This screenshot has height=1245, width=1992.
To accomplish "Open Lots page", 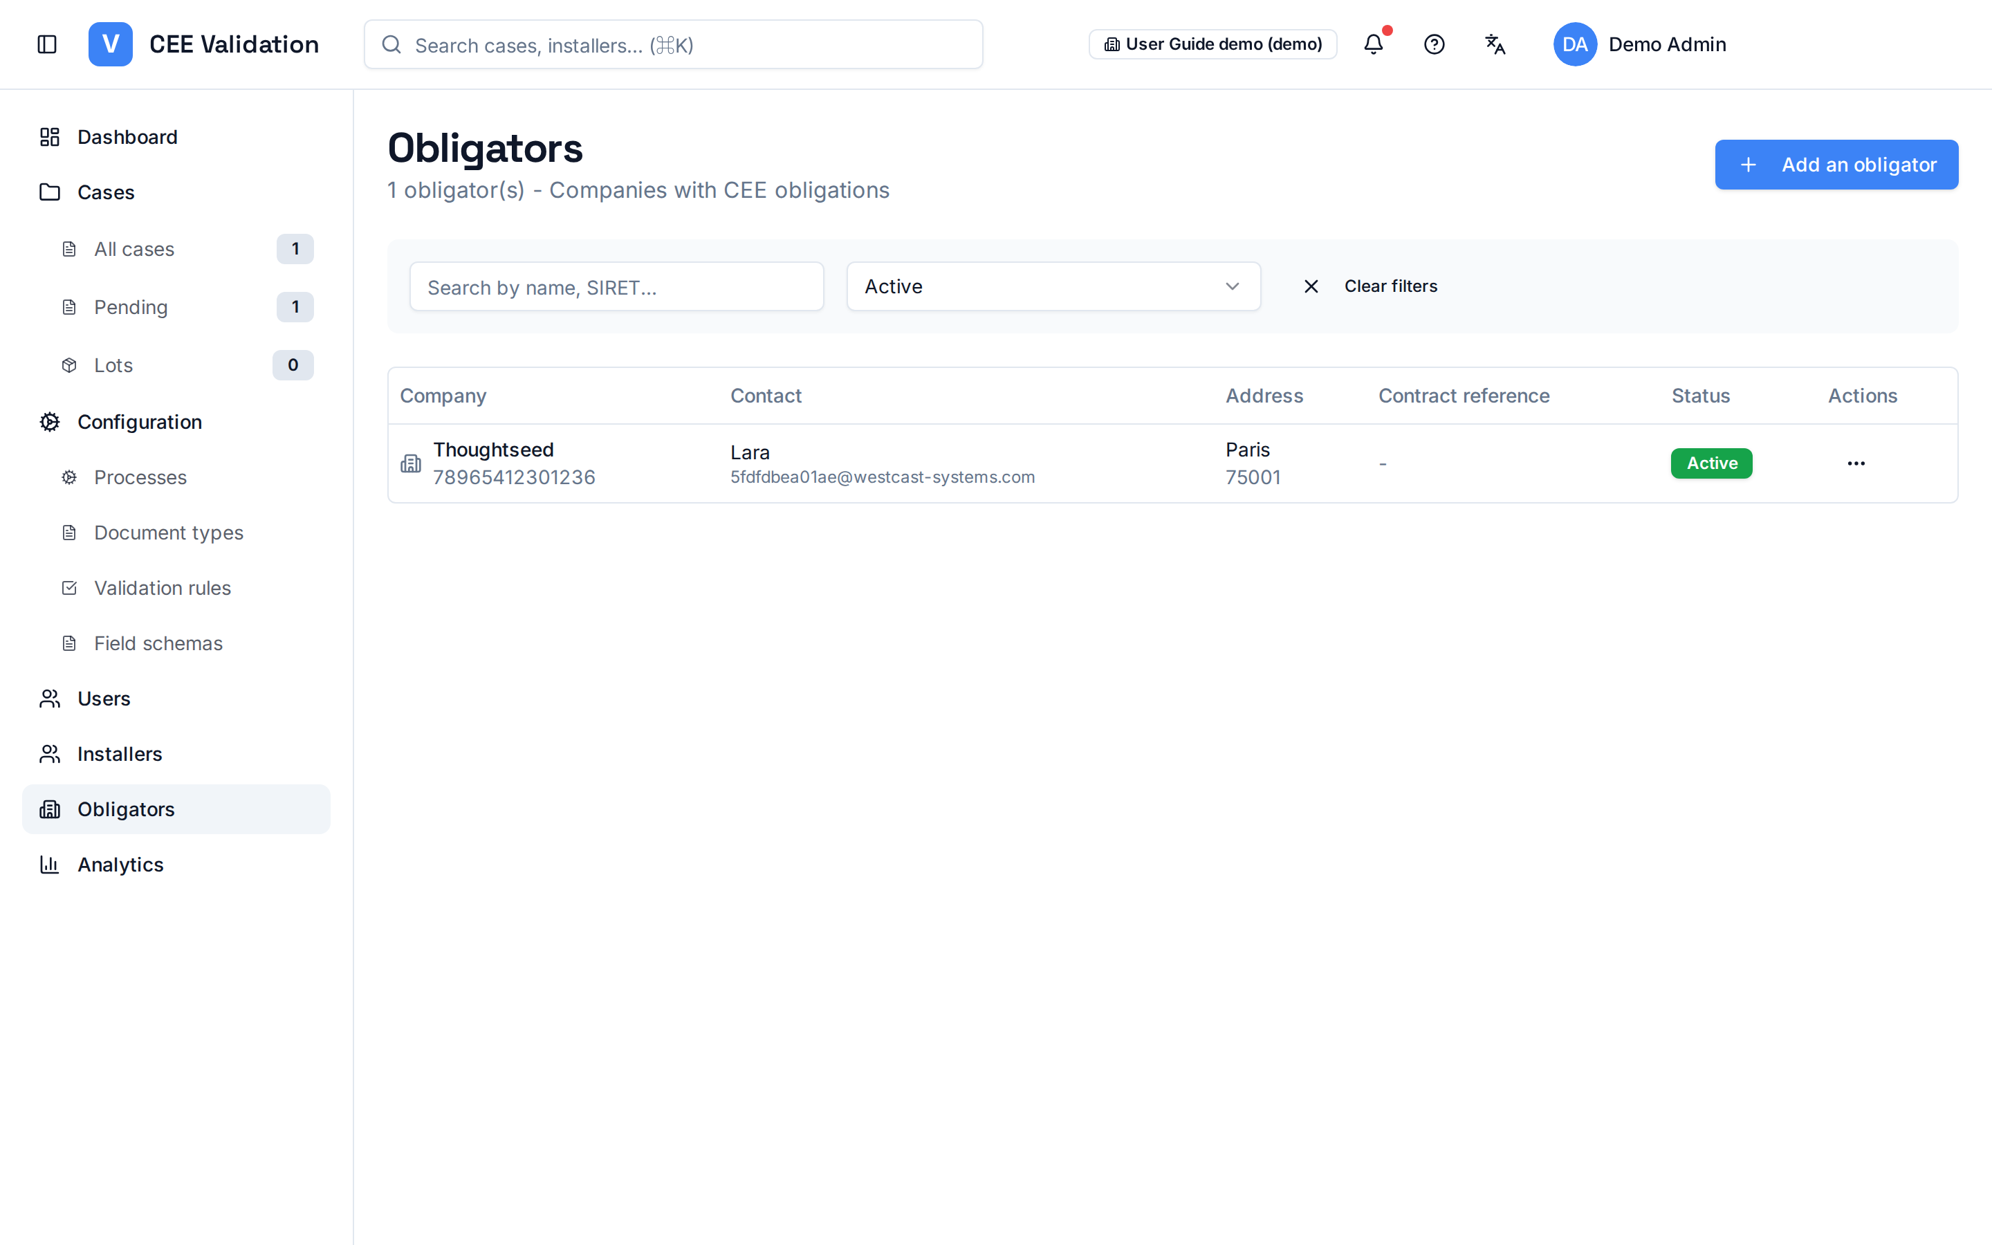I will pyautogui.click(x=187, y=366).
